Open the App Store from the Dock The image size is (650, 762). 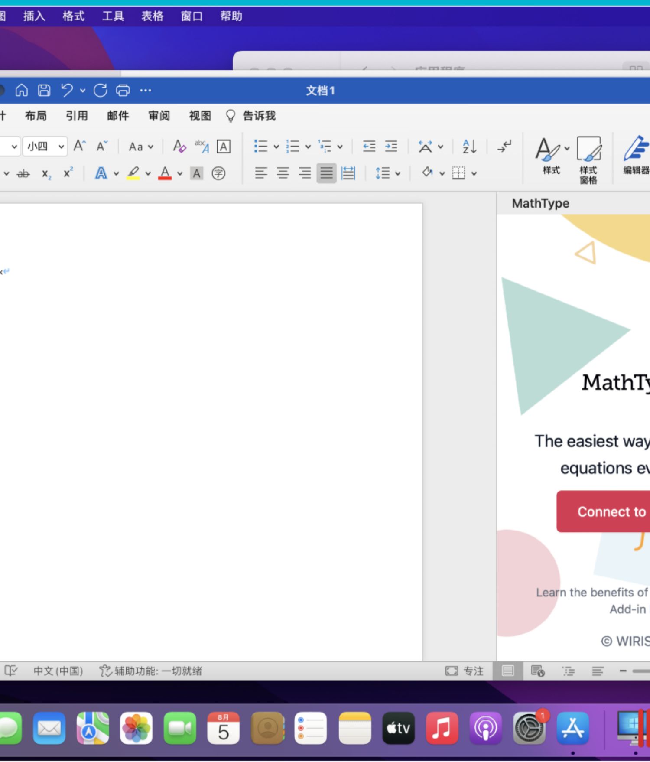pyautogui.click(x=573, y=728)
